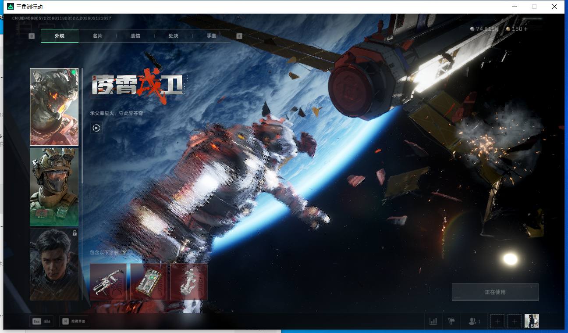Open the team members icon showing 1
Image resolution: width=568 pixels, height=333 pixels.
(x=474, y=321)
